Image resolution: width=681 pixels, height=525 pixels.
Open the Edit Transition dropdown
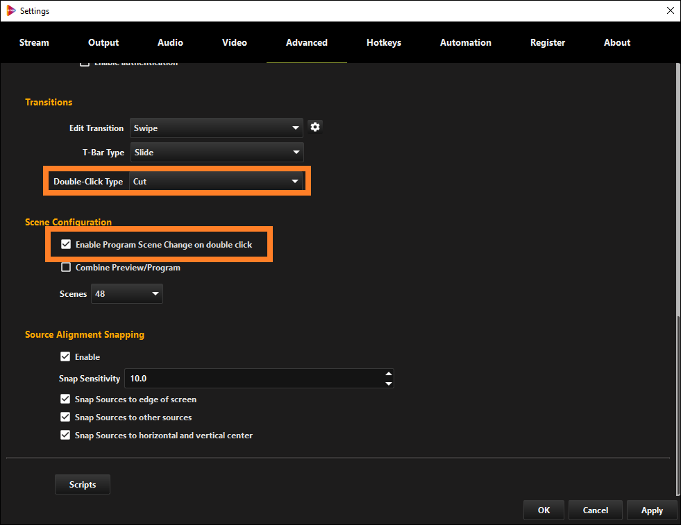pyautogui.click(x=216, y=128)
